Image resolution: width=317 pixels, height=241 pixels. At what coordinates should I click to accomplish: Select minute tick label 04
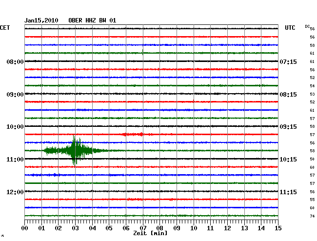pyautogui.click(x=92, y=228)
